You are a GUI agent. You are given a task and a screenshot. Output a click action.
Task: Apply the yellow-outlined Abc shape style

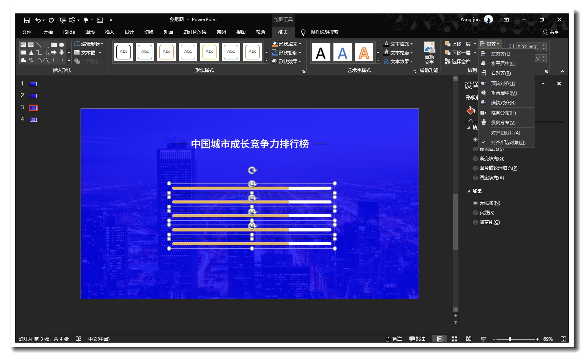pyautogui.click(x=210, y=52)
